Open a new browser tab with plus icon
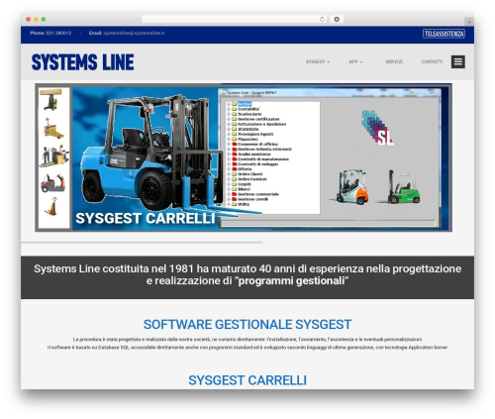Viewport: 495px width, 419px height. [x=469, y=22]
